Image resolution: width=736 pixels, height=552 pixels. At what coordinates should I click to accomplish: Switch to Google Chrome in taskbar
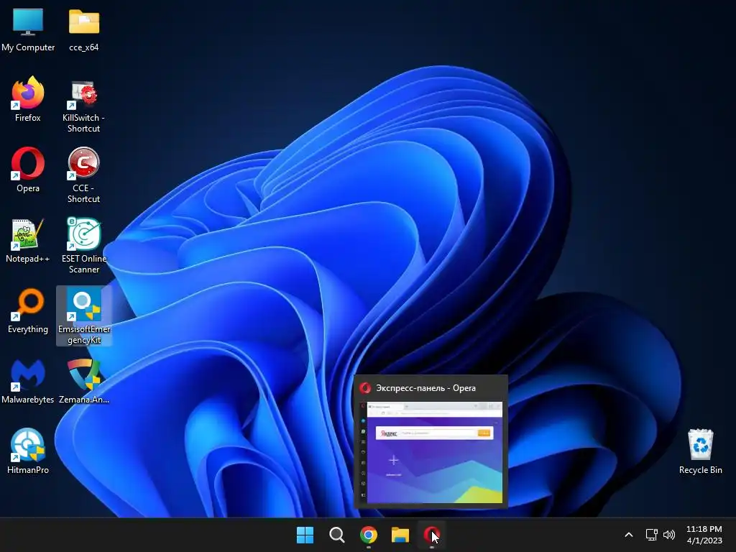[369, 535]
